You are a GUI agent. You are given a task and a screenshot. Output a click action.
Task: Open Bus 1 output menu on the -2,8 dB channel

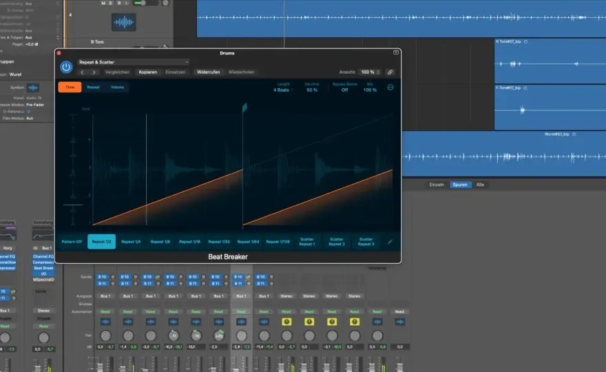[x=241, y=296]
